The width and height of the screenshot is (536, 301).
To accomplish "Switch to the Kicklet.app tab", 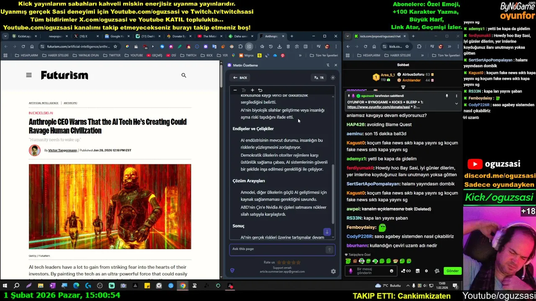I will [x=24, y=36].
